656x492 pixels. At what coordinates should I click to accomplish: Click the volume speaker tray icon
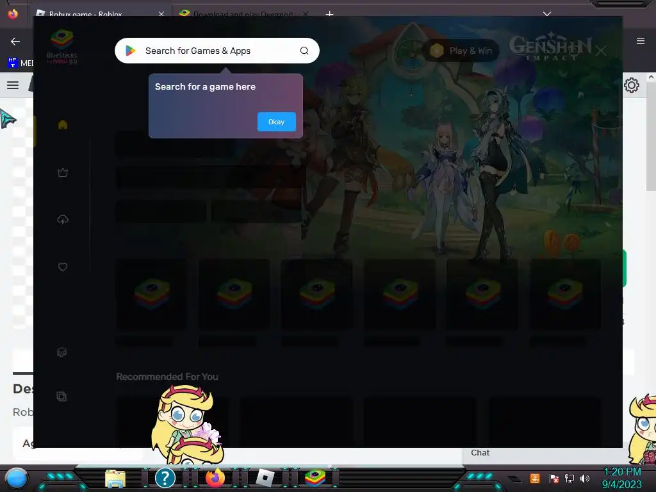click(585, 478)
